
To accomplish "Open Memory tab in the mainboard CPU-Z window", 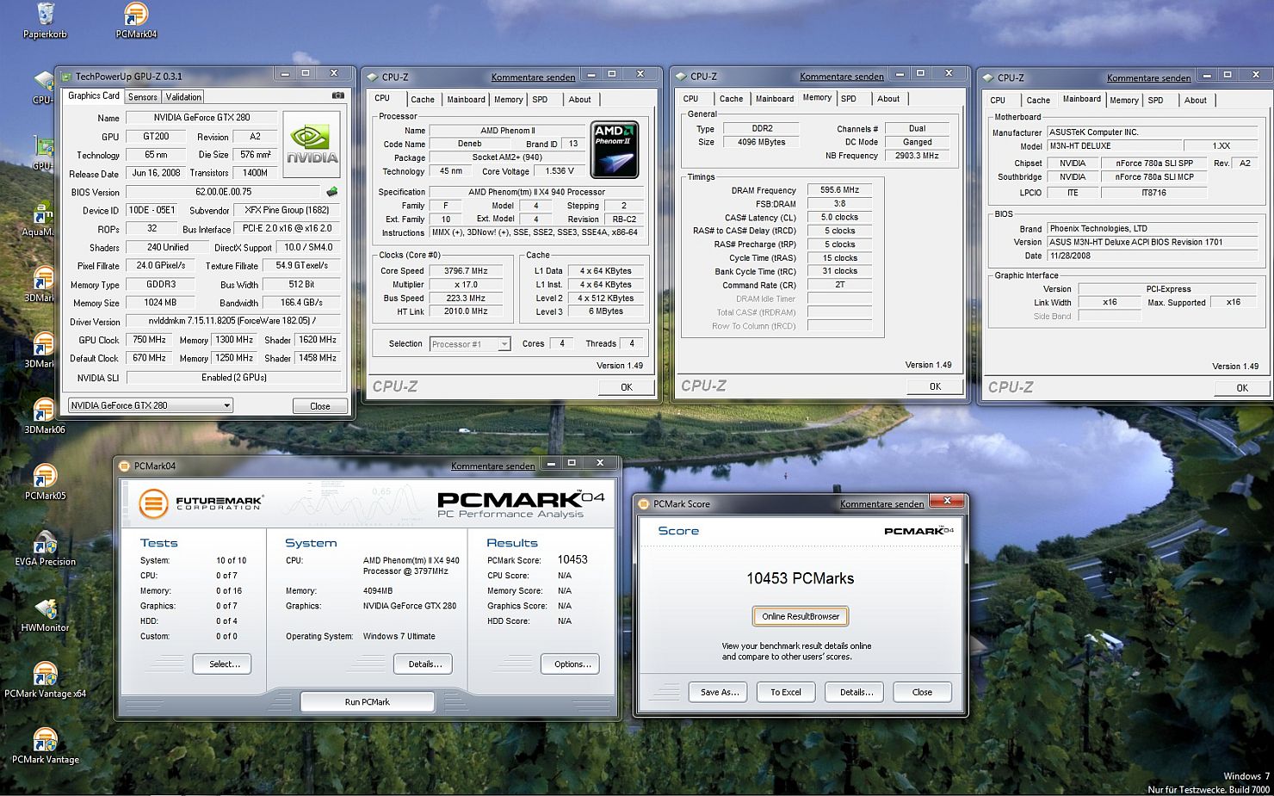I will [1124, 101].
